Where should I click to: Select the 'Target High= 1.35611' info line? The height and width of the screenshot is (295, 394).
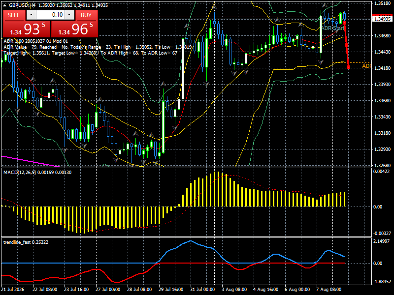(91, 53)
